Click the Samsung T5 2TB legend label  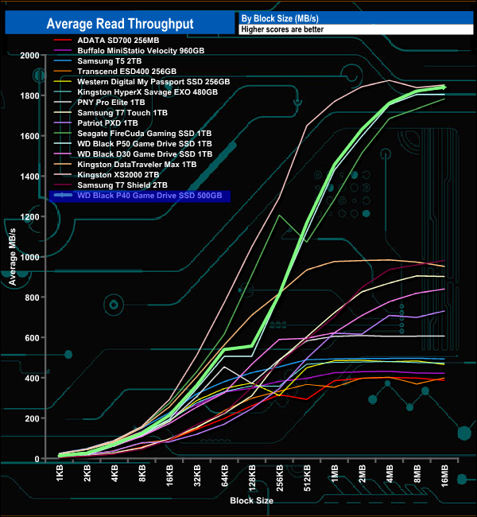tap(110, 61)
